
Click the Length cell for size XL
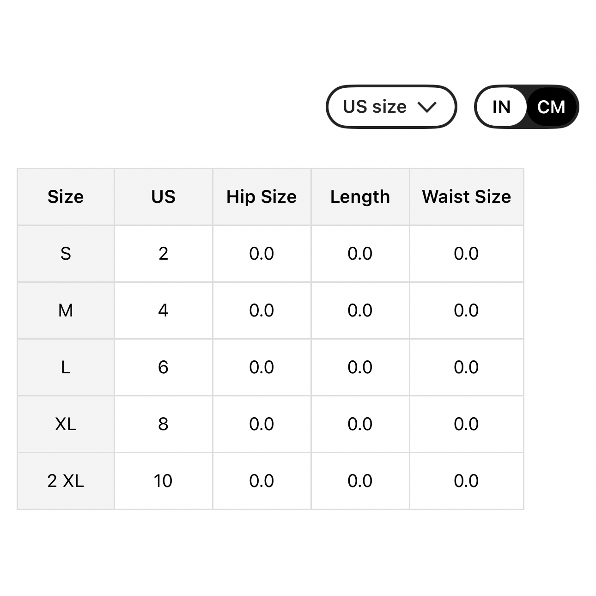click(360, 424)
